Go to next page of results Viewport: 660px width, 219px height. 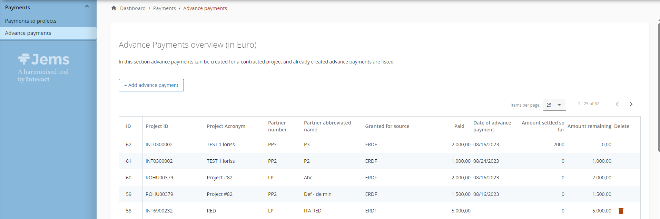point(631,104)
